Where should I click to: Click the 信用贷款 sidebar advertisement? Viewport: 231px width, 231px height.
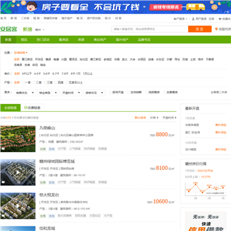pyautogui.click(x=205, y=222)
